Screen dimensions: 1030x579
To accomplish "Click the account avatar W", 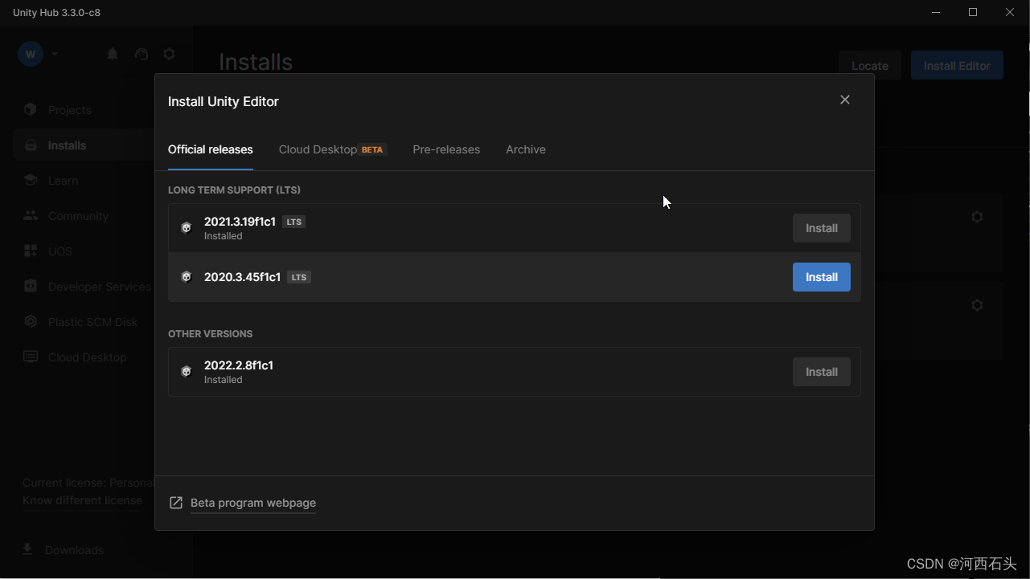I will pos(31,54).
